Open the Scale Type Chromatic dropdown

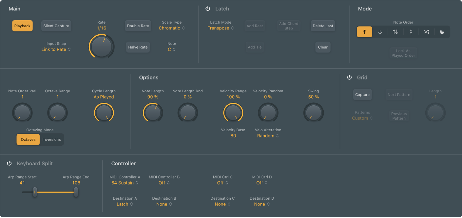pos(172,28)
